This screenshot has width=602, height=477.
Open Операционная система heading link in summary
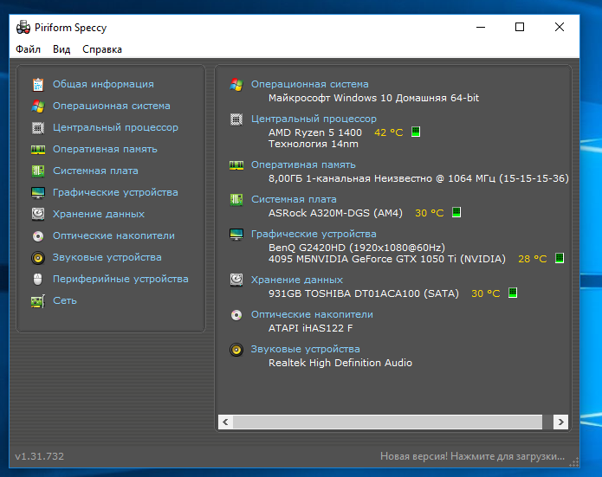310,84
